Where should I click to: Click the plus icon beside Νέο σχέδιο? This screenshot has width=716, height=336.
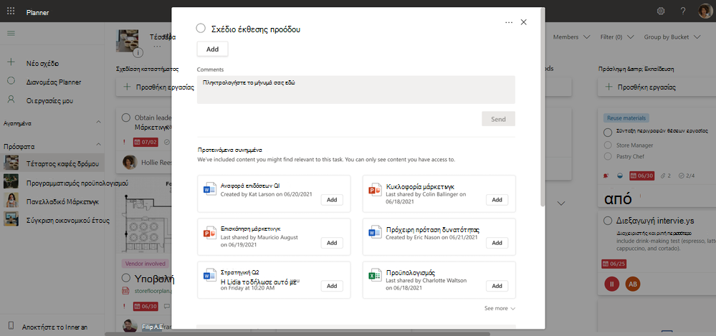pyautogui.click(x=11, y=63)
